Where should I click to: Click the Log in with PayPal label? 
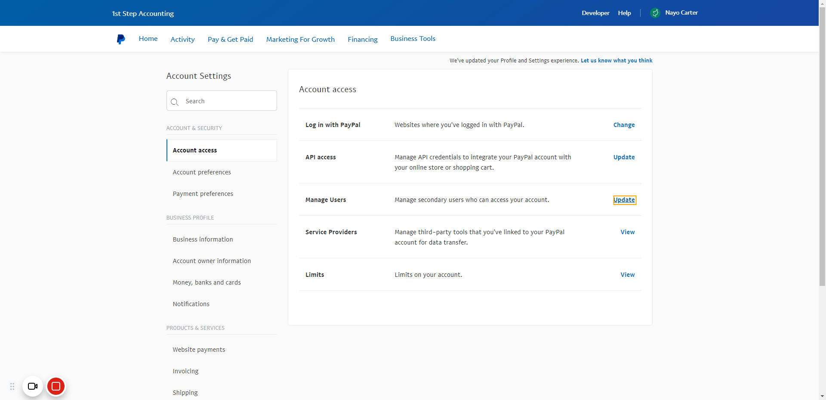[x=333, y=125]
